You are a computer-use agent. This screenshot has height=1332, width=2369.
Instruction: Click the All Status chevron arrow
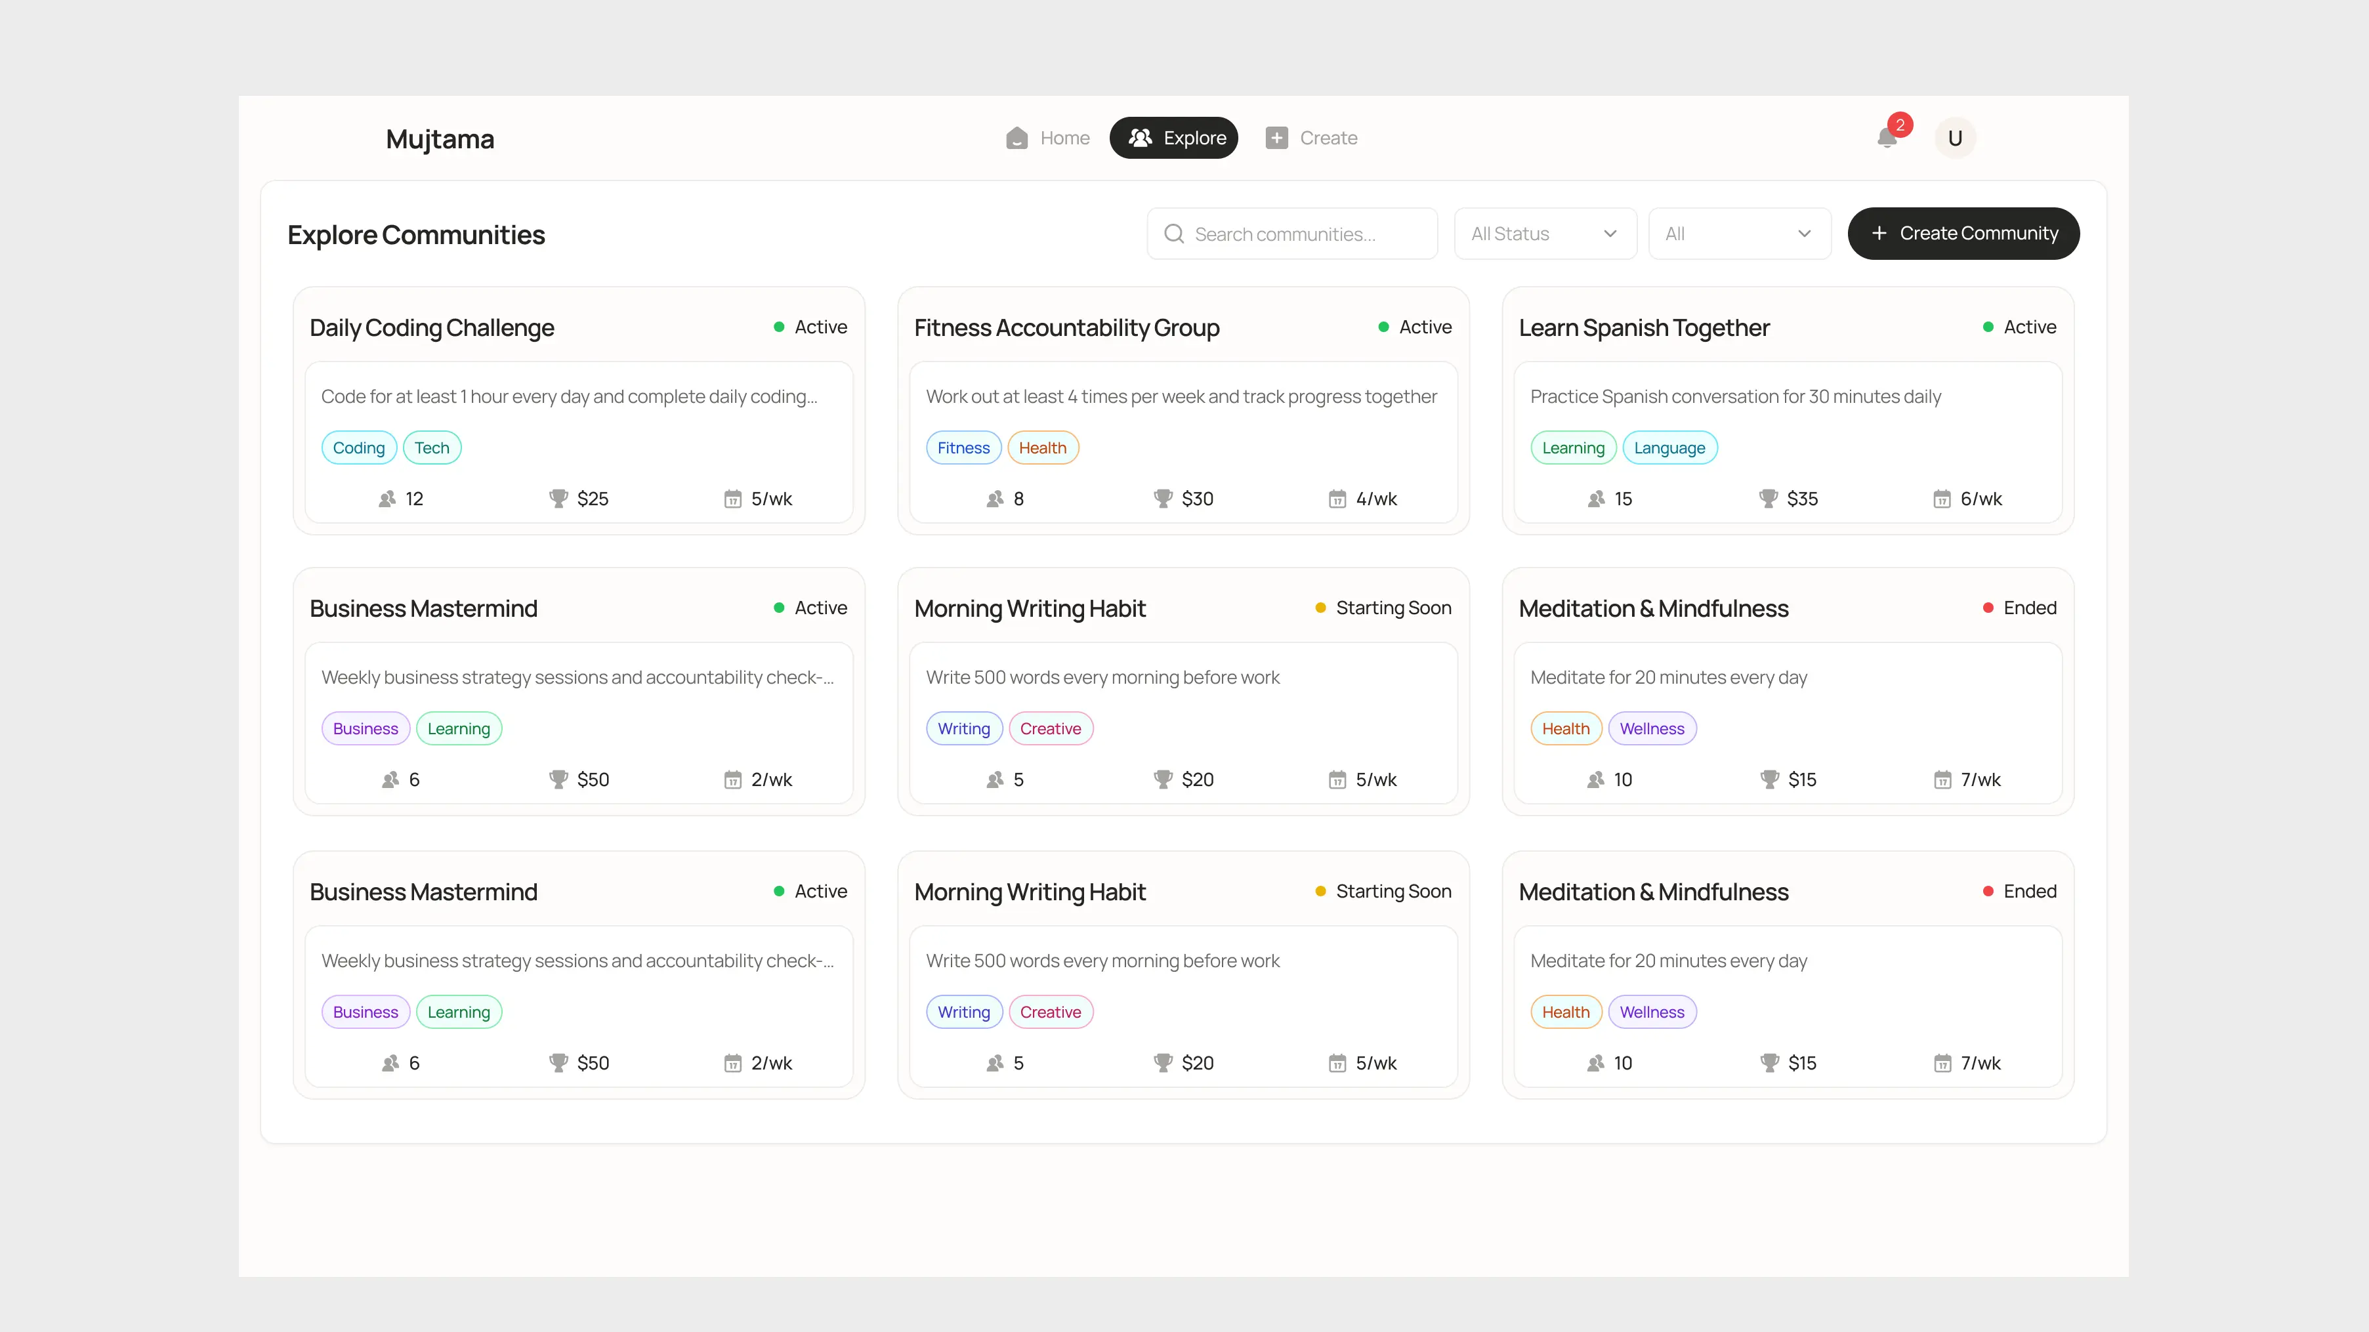click(x=1609, y=234)
